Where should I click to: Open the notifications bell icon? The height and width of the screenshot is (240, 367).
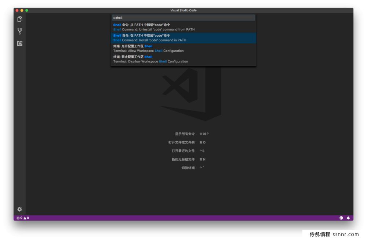348,218
